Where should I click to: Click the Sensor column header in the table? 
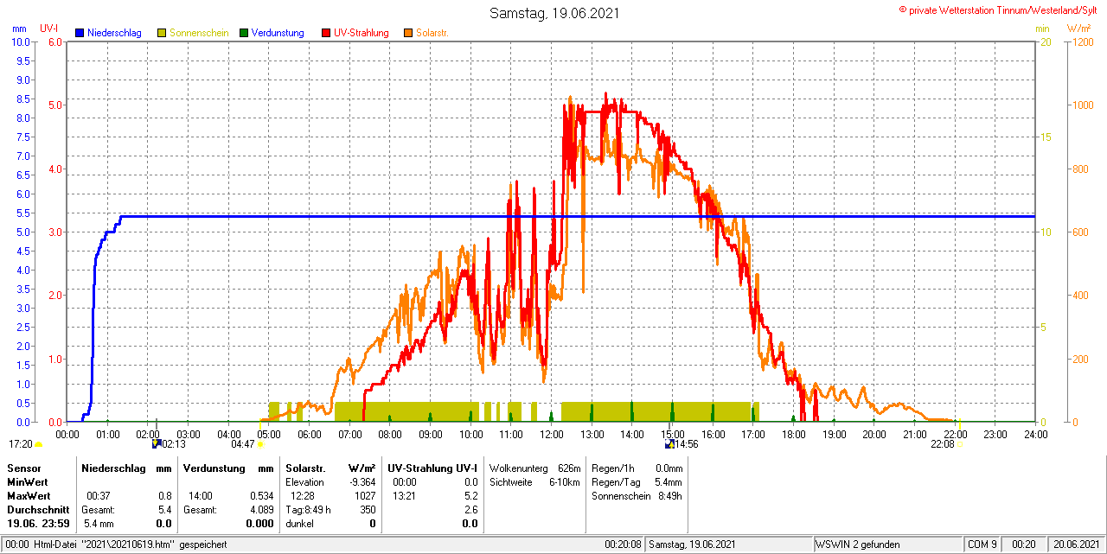23,468
